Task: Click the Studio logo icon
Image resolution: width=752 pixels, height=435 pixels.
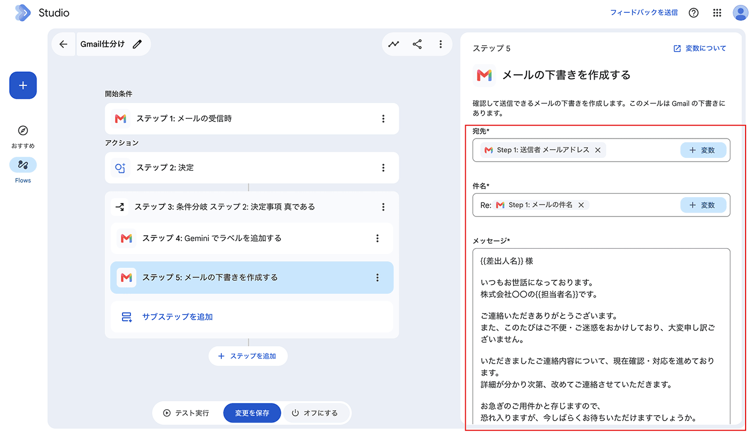Action: coord(23,12)
